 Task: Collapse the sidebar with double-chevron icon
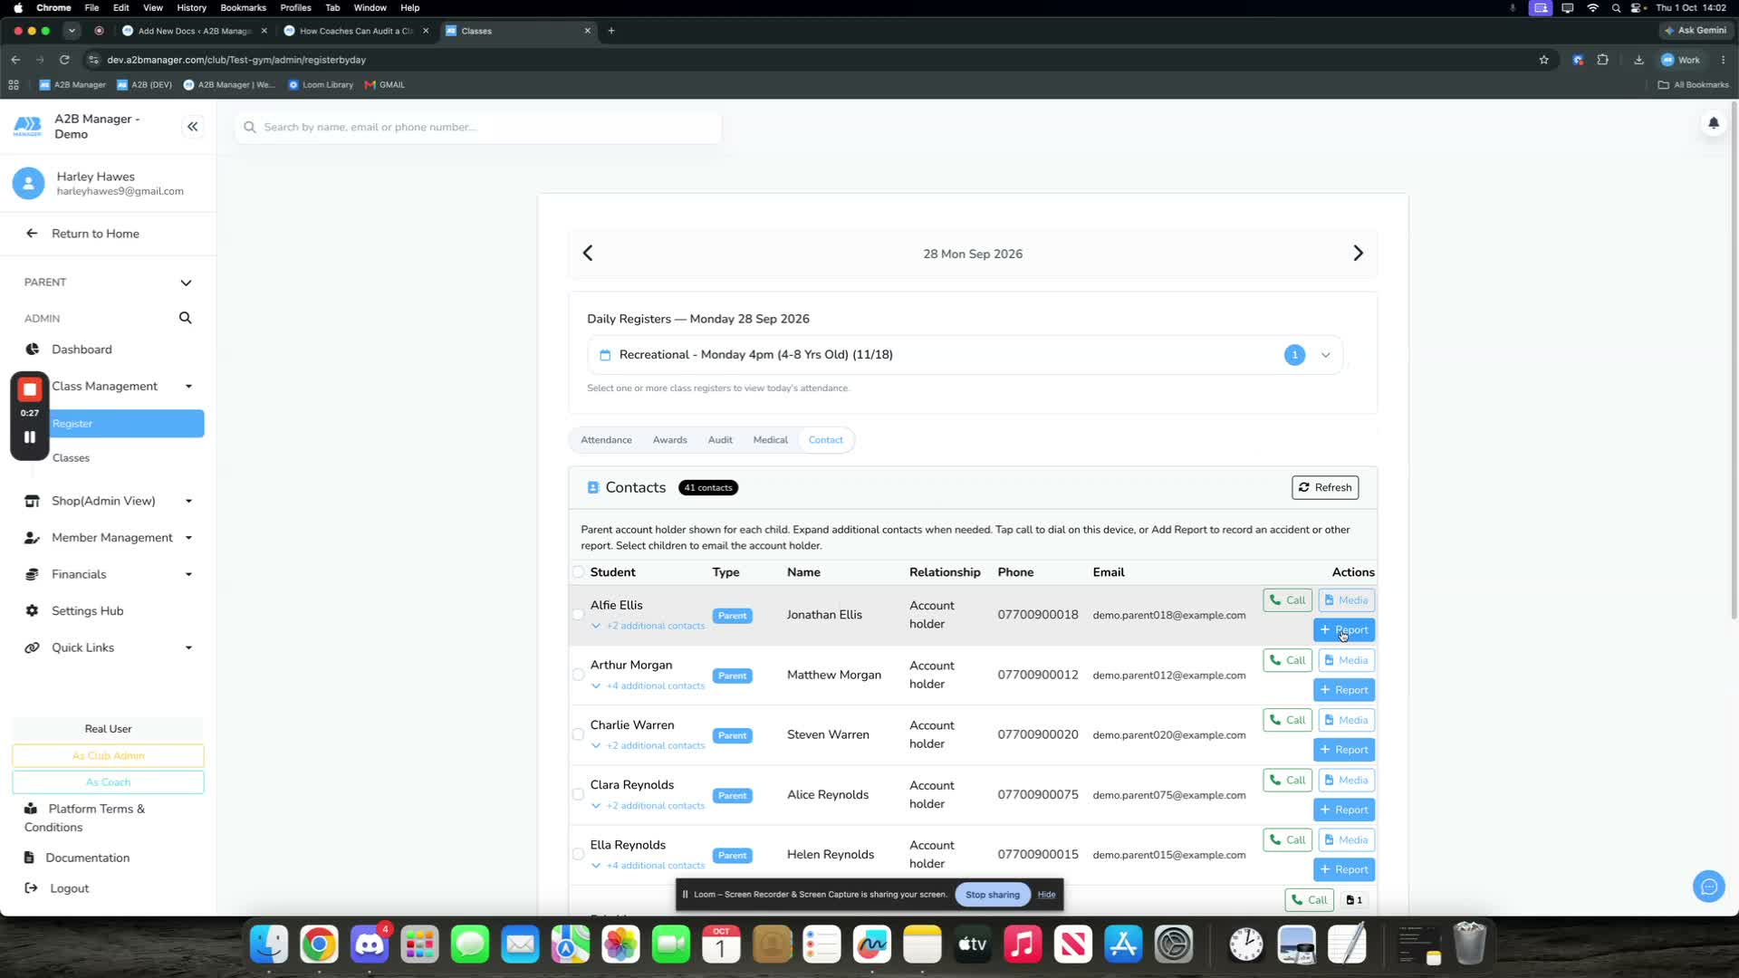tap(192, 127)
